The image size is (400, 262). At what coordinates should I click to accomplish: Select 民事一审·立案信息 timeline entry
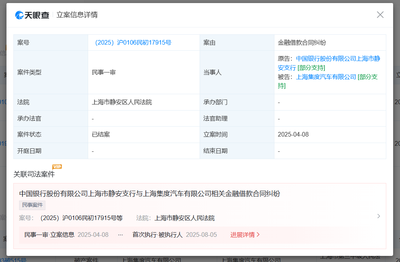[x=49, y=235]
